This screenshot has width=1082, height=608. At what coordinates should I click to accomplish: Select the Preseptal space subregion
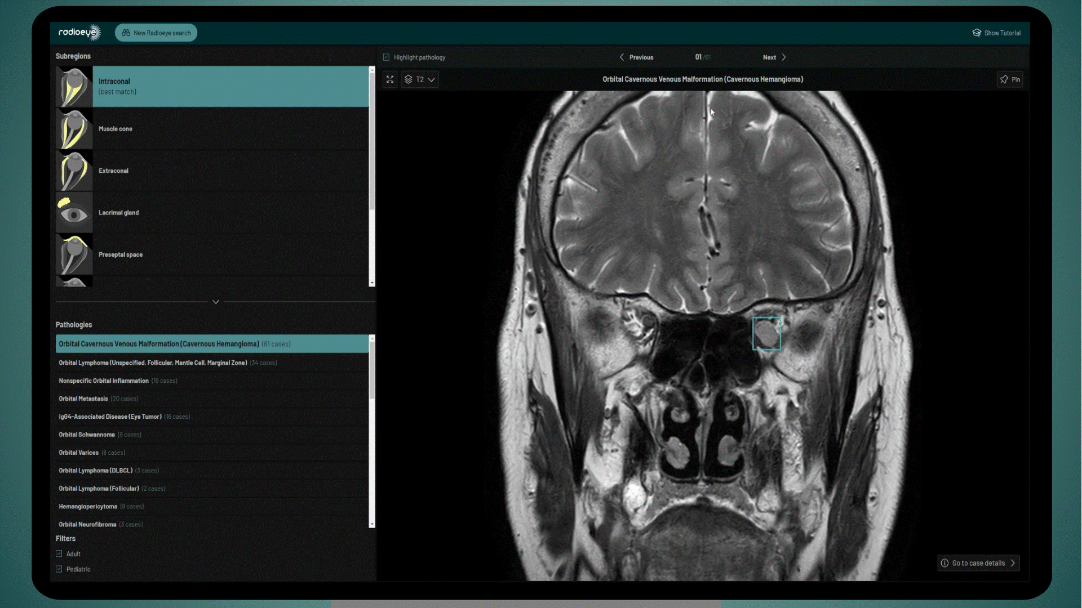click(x=212, y=254)
